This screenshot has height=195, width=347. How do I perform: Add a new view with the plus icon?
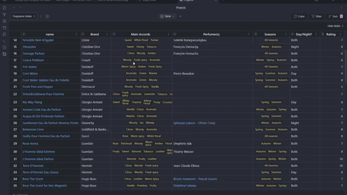click(x=181, y=16)
